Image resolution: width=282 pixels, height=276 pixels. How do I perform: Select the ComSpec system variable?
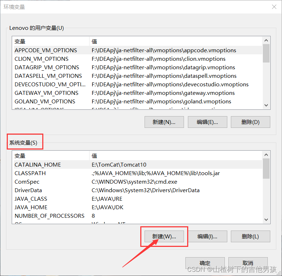point(138,182)
